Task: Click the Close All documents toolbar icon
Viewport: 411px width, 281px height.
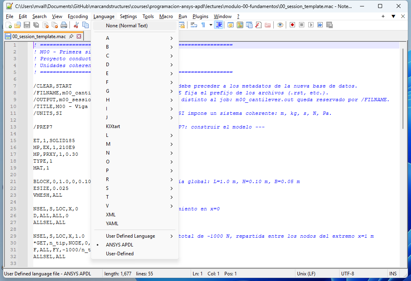Action: coord(55,25)
